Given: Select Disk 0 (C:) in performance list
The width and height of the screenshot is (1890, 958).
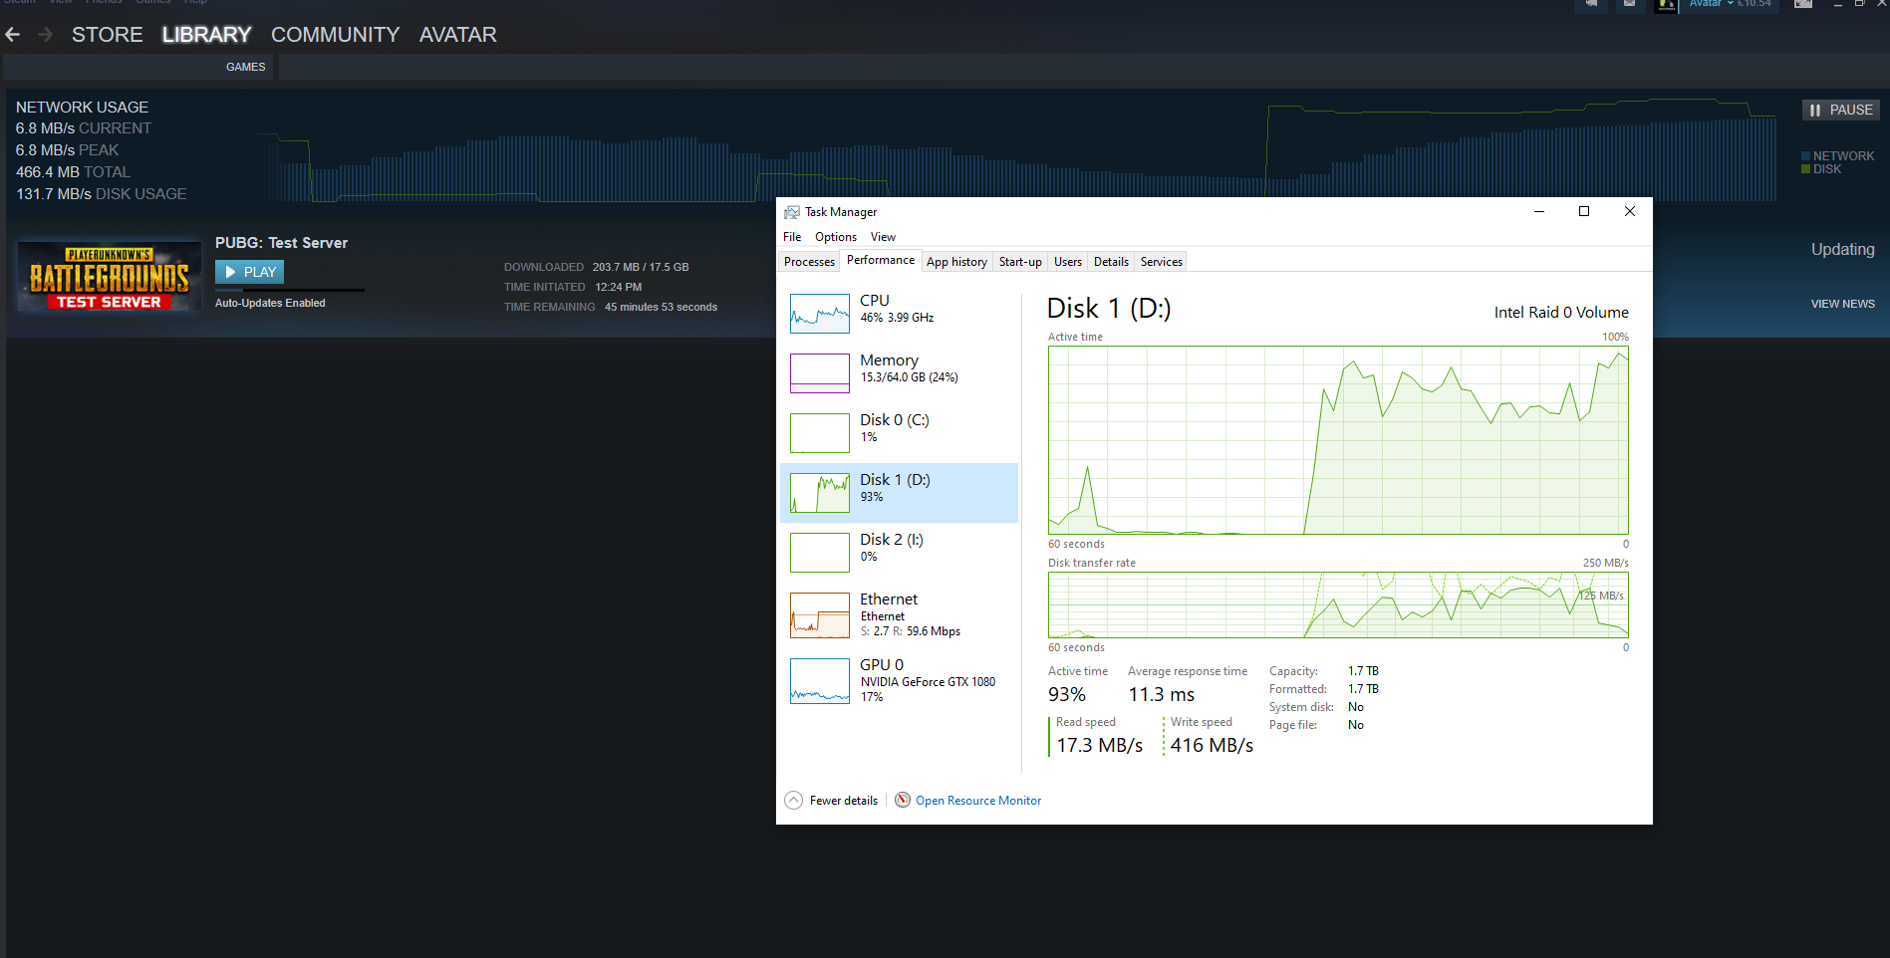Looking at the screenshot, I should tap(899, 433).
